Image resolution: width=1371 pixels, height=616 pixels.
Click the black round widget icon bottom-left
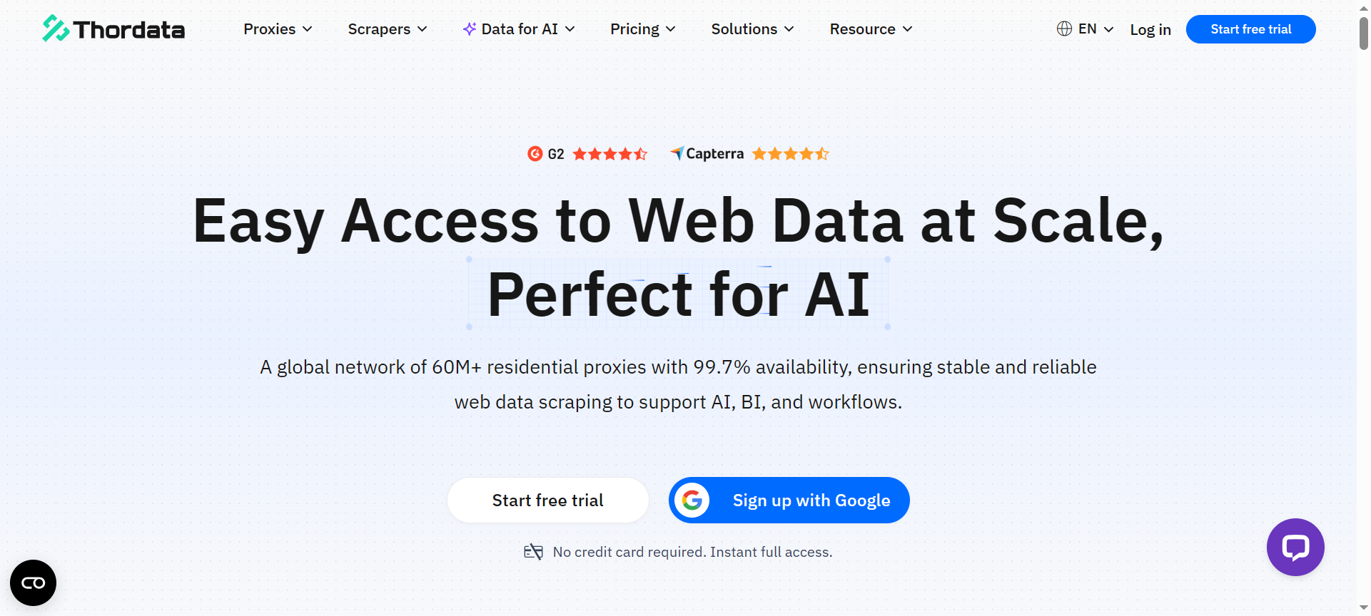33,582
